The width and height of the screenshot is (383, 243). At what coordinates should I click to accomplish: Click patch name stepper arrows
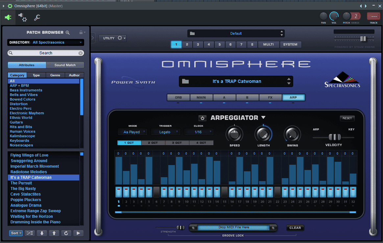pos(289,81)
